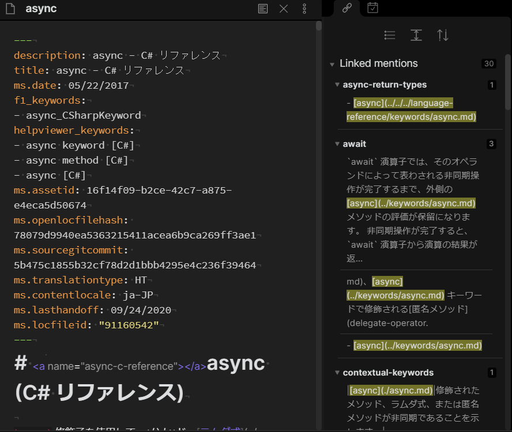Click the heading text (C# リファレンス)
The image size is (512, 432).
coord(99,392)
